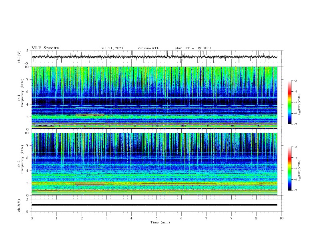Click time axis tick label "0"
The height and width of the screenshot is (245, 317).
click(x=32, y=218)
